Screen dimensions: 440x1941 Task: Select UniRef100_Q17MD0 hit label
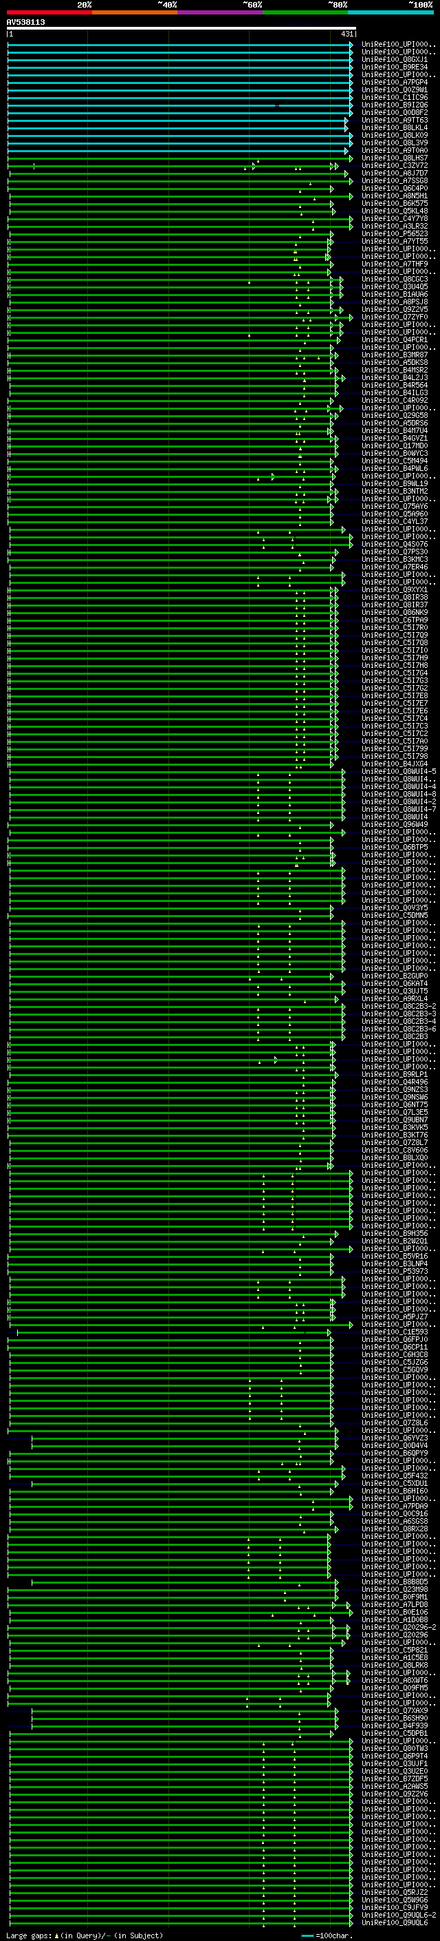[x=395, y=445]
